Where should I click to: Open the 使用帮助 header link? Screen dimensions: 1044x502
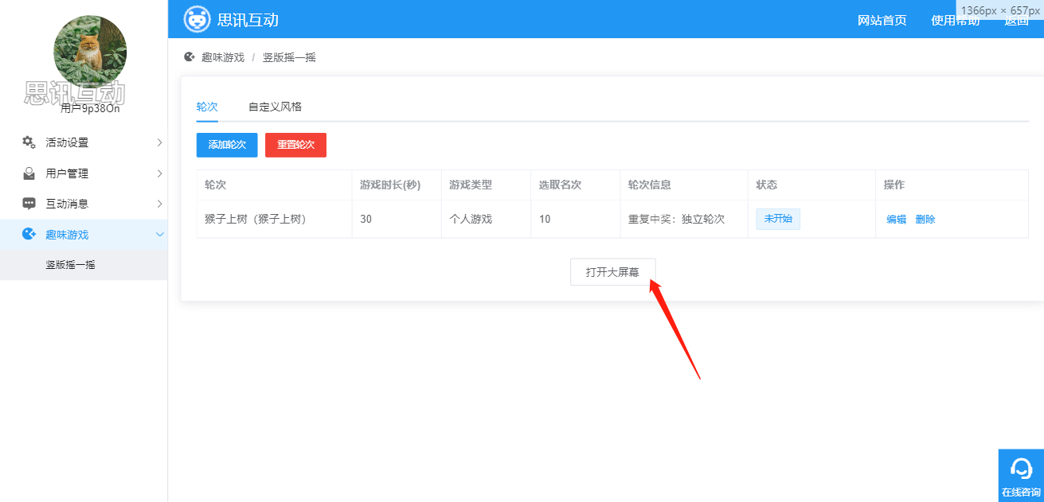(955, 21)
